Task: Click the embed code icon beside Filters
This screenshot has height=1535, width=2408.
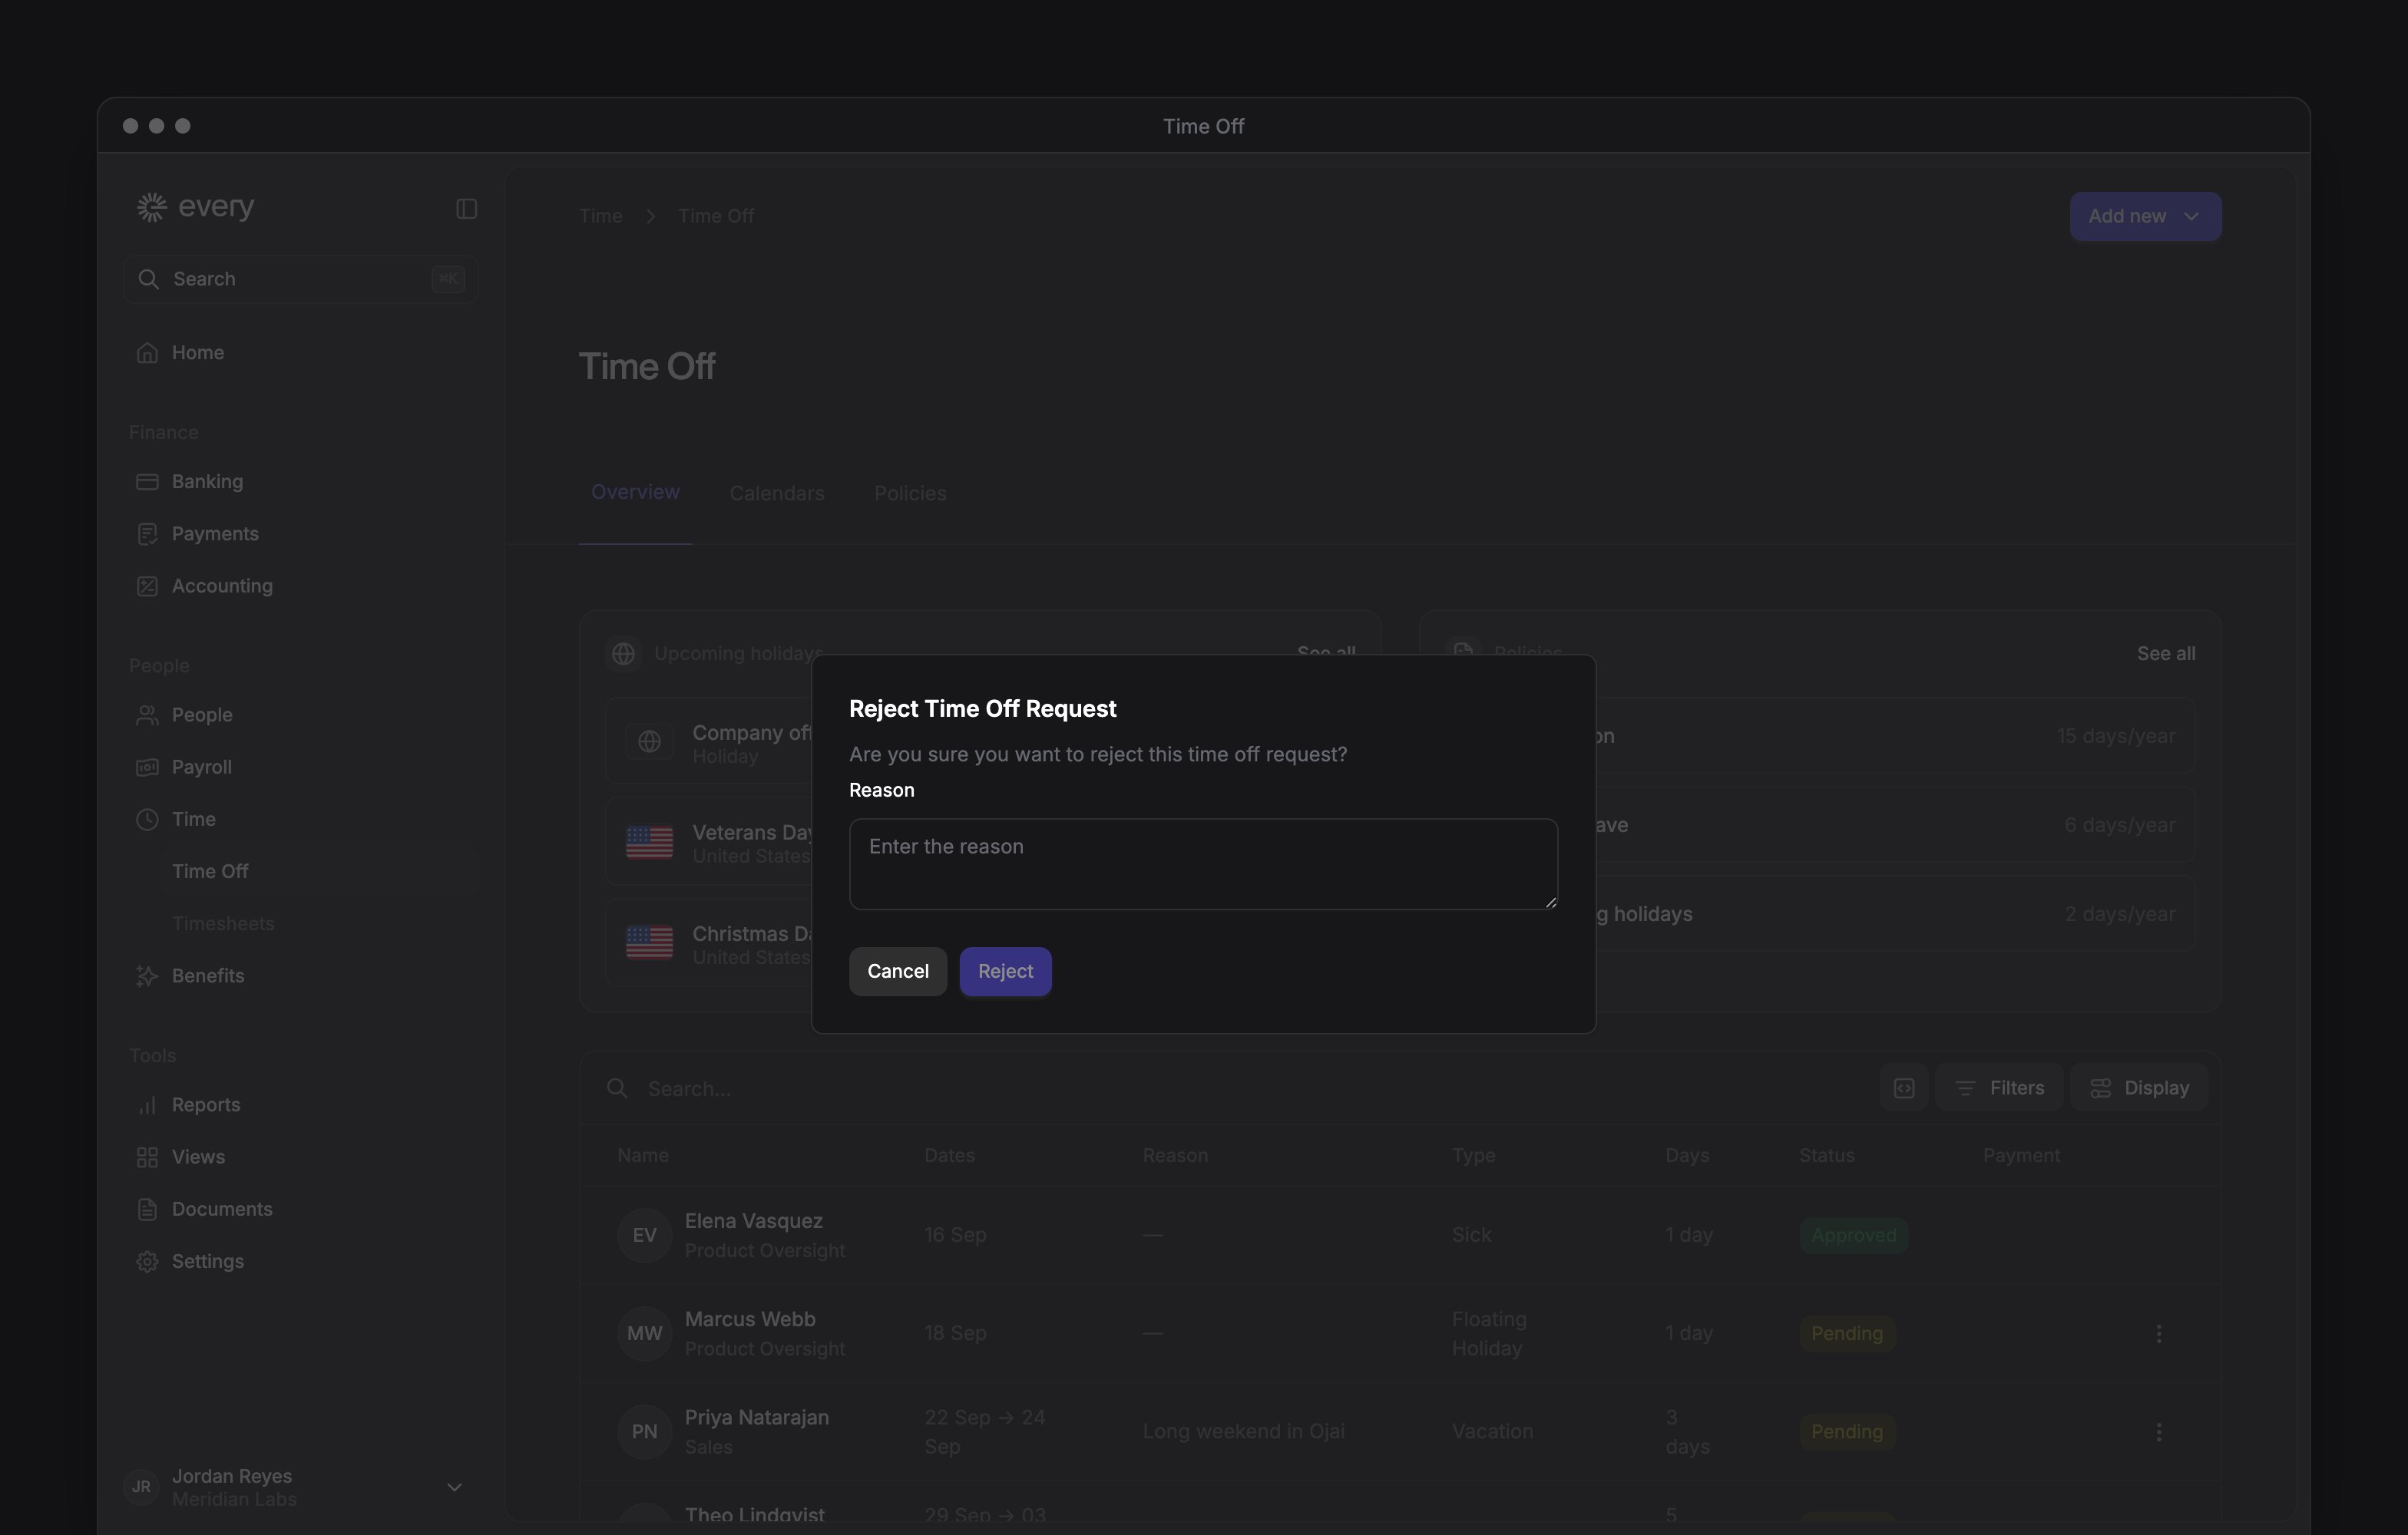Action: (x=1903, y=1088)
